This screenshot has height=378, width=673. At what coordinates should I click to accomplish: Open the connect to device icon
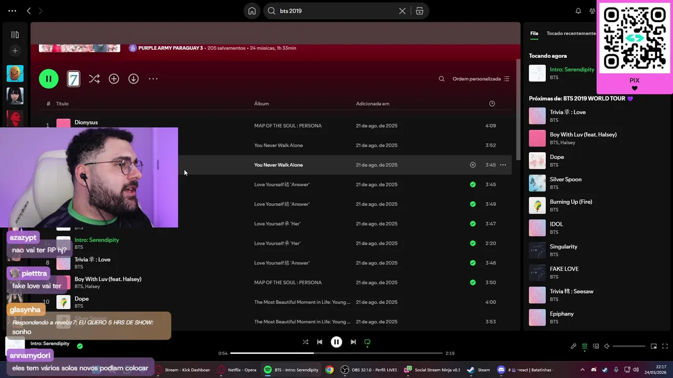(596, 346)
